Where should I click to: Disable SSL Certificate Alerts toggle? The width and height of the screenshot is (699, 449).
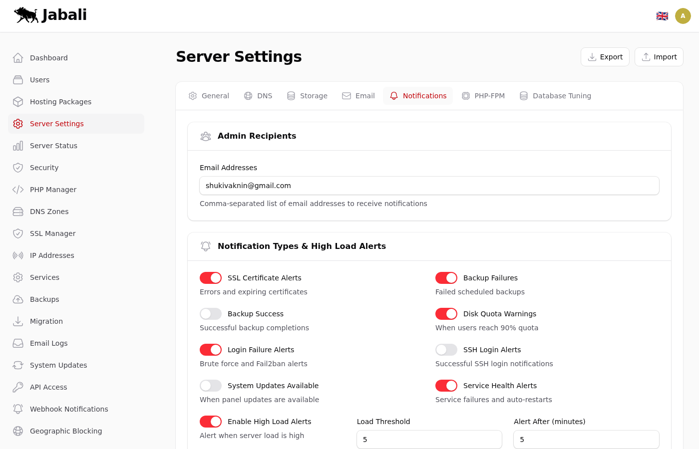pyautogui.click(x=211, y=278)
